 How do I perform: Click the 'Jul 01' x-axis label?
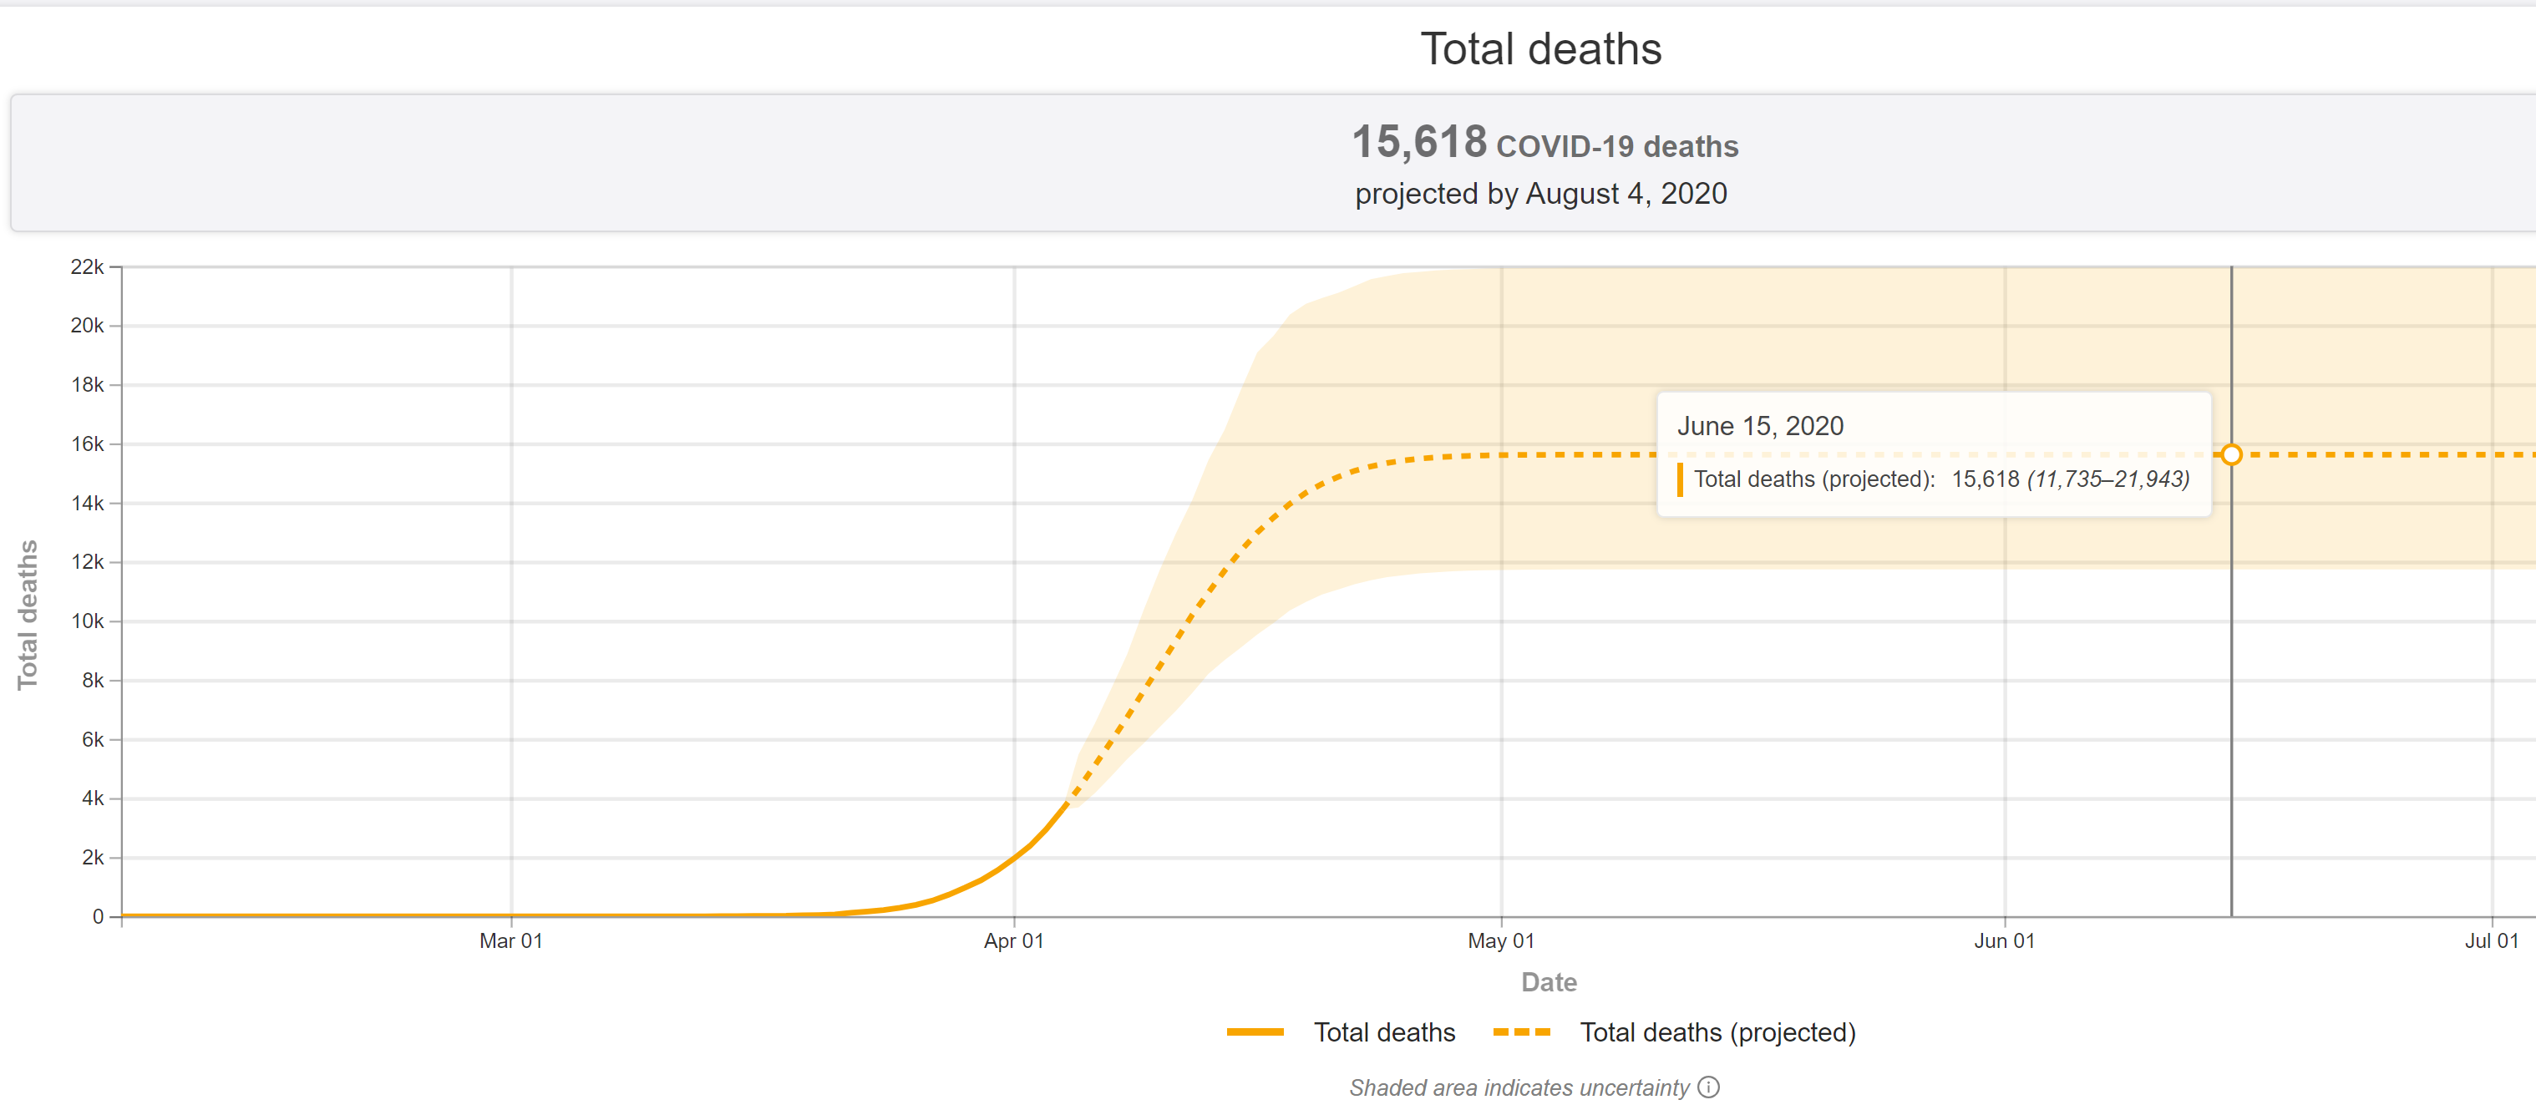[x=2492, y=940]
